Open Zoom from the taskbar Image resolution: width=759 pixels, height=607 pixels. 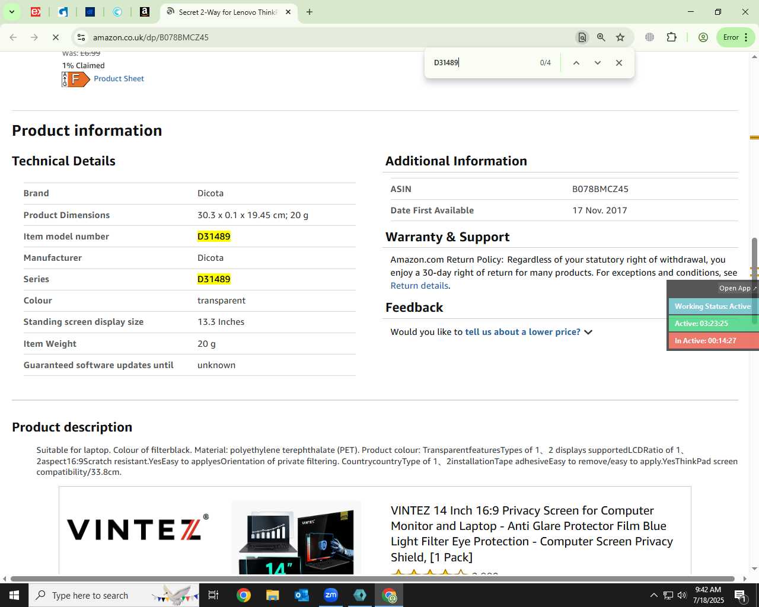(331, 595)
